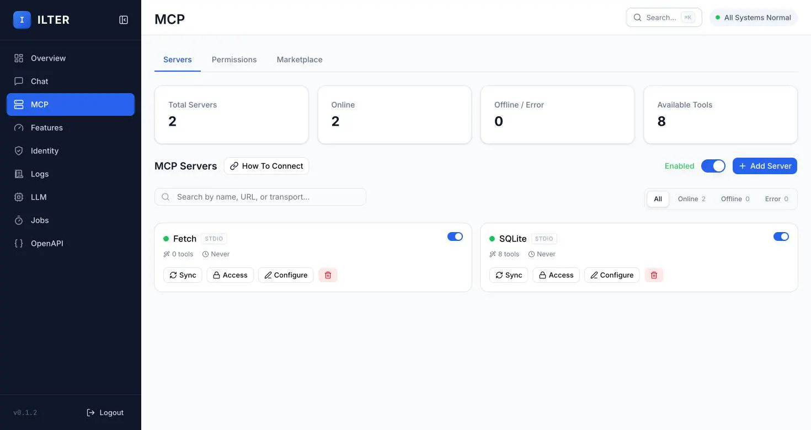
Task: Collapse the sidebar with the panel icon
Action: tap(124, 20)
